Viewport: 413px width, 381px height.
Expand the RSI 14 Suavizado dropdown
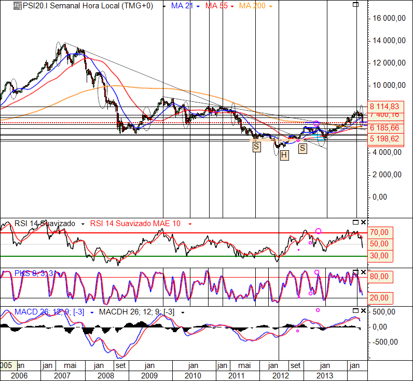point(82,224)
